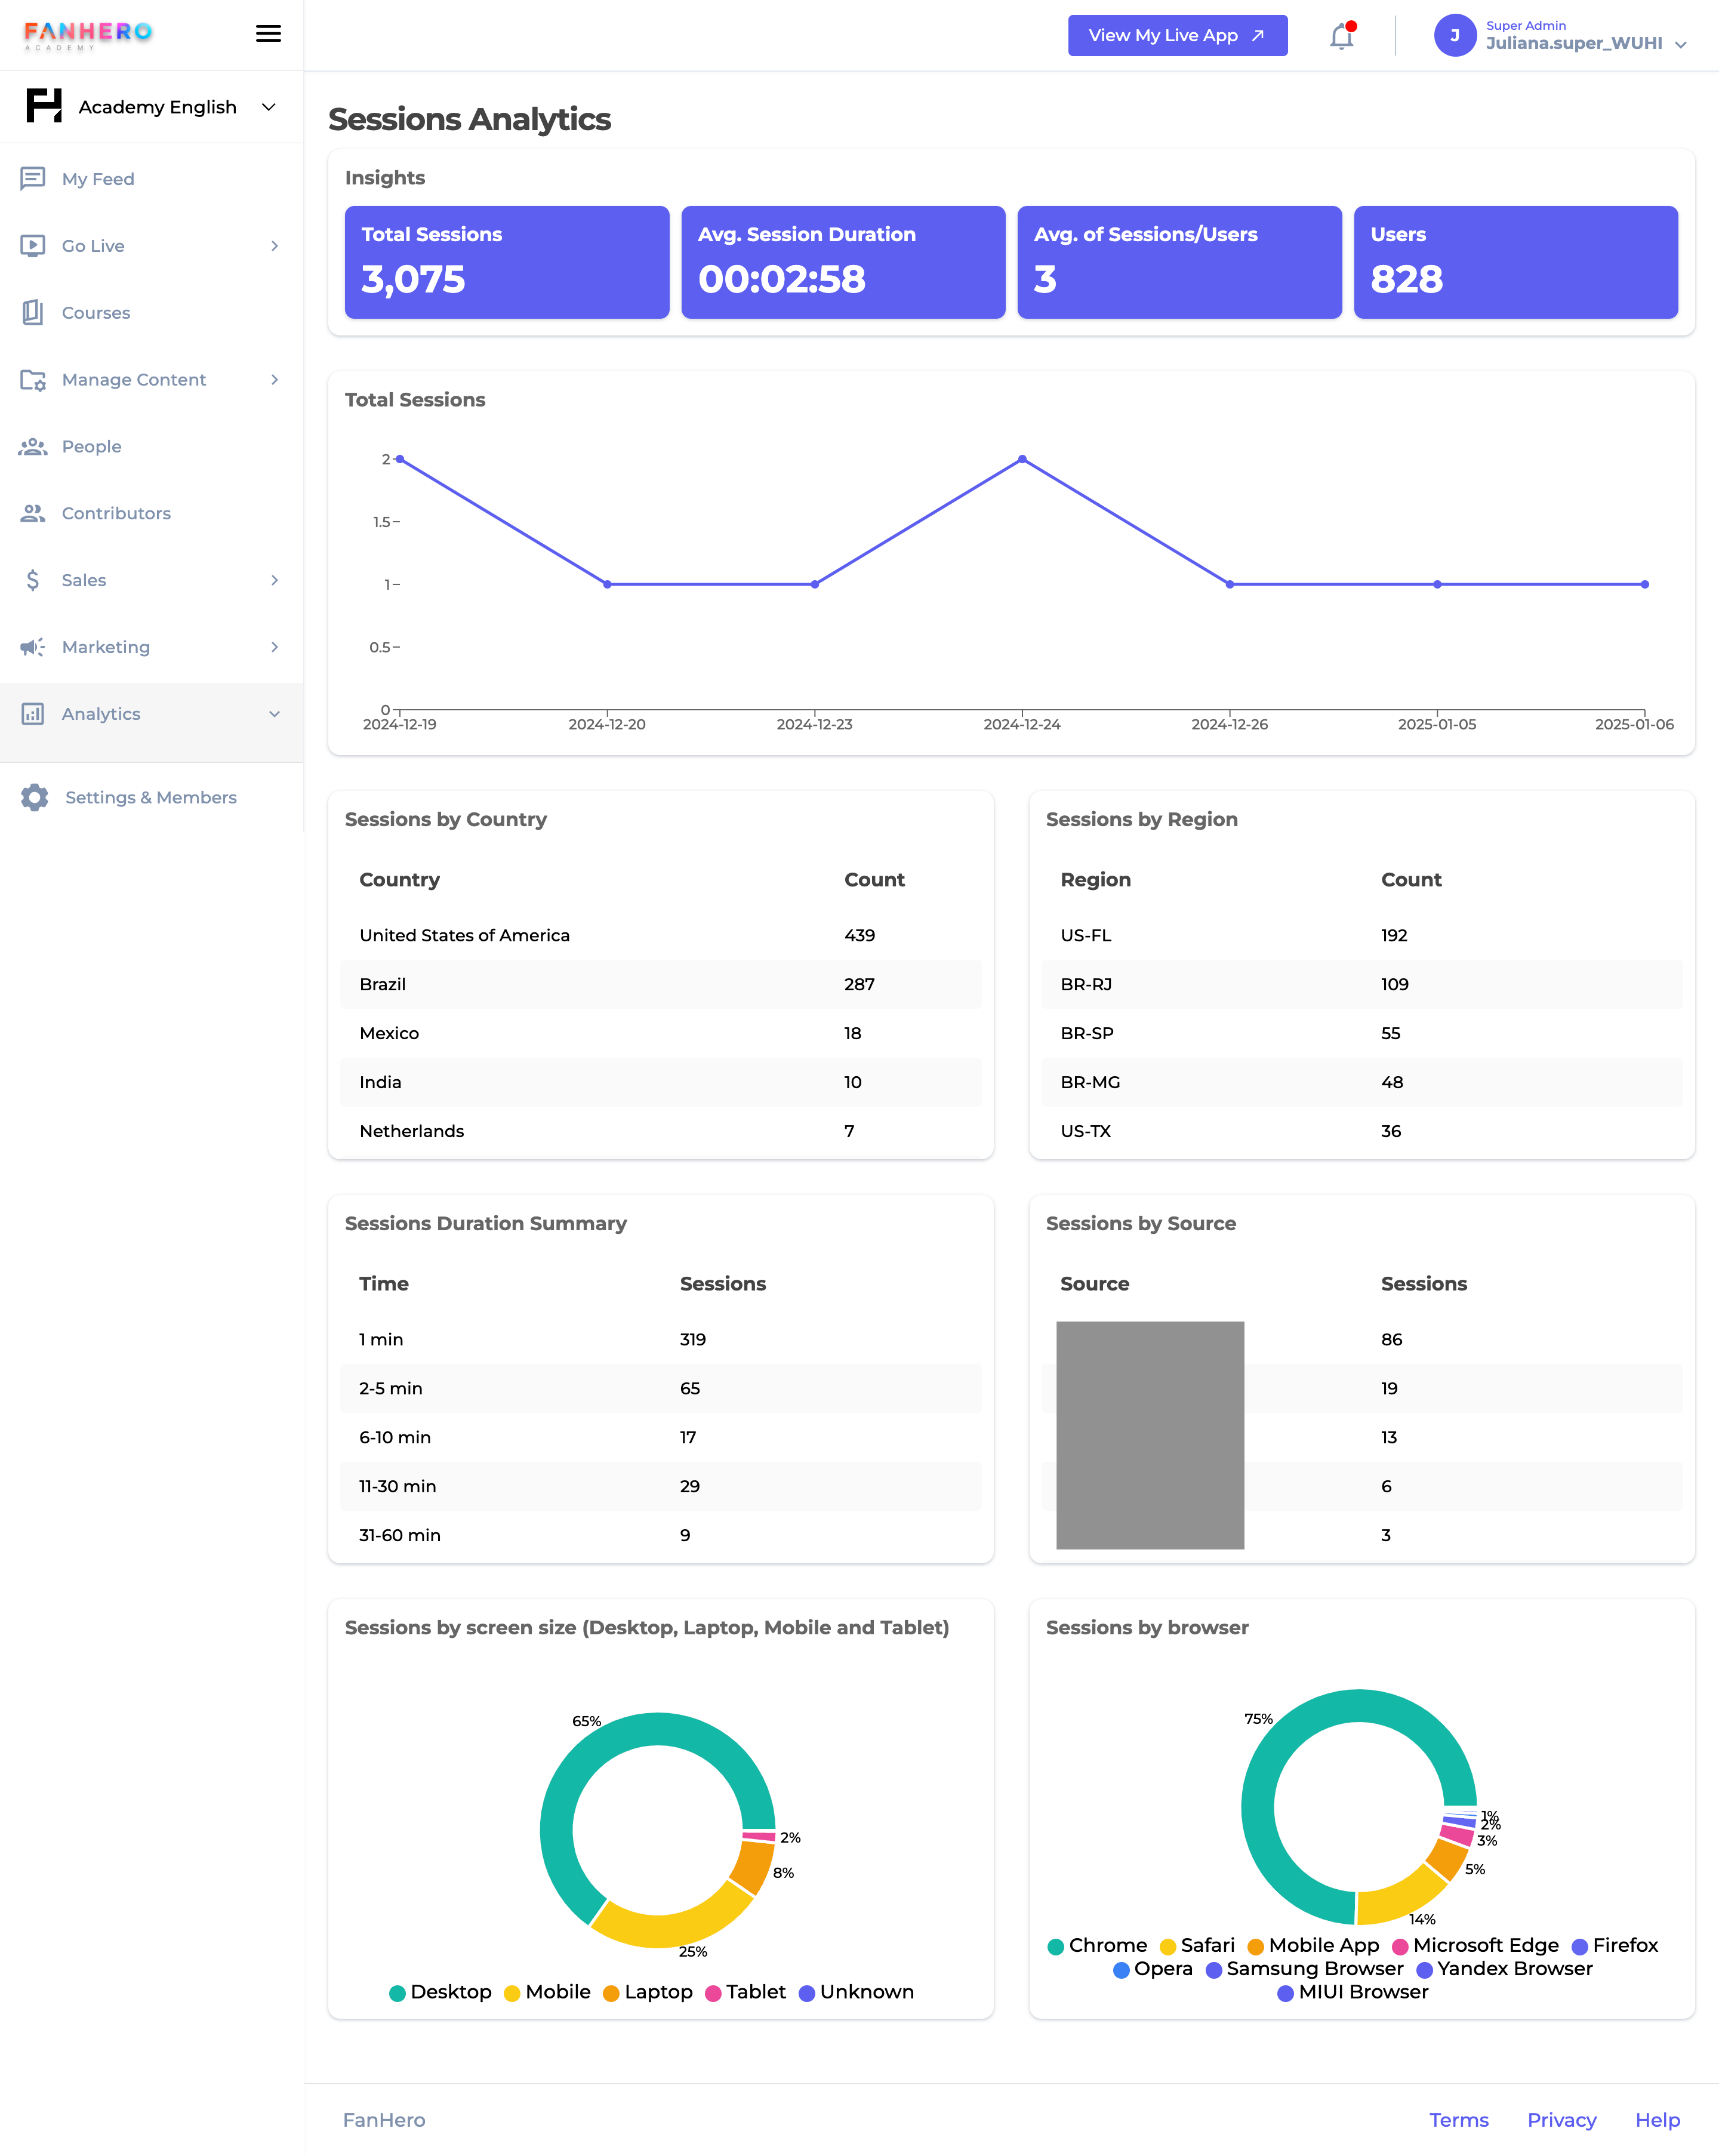Click the FanHero footer text
1719x2156 pixels.
coord(384,2120)
